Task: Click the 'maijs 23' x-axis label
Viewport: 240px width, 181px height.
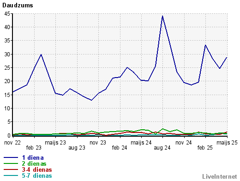Action: [x=55, y=143]
